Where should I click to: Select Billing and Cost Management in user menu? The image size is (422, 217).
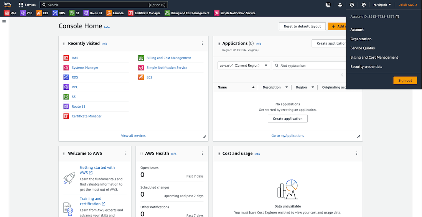[x=374, y=57]
